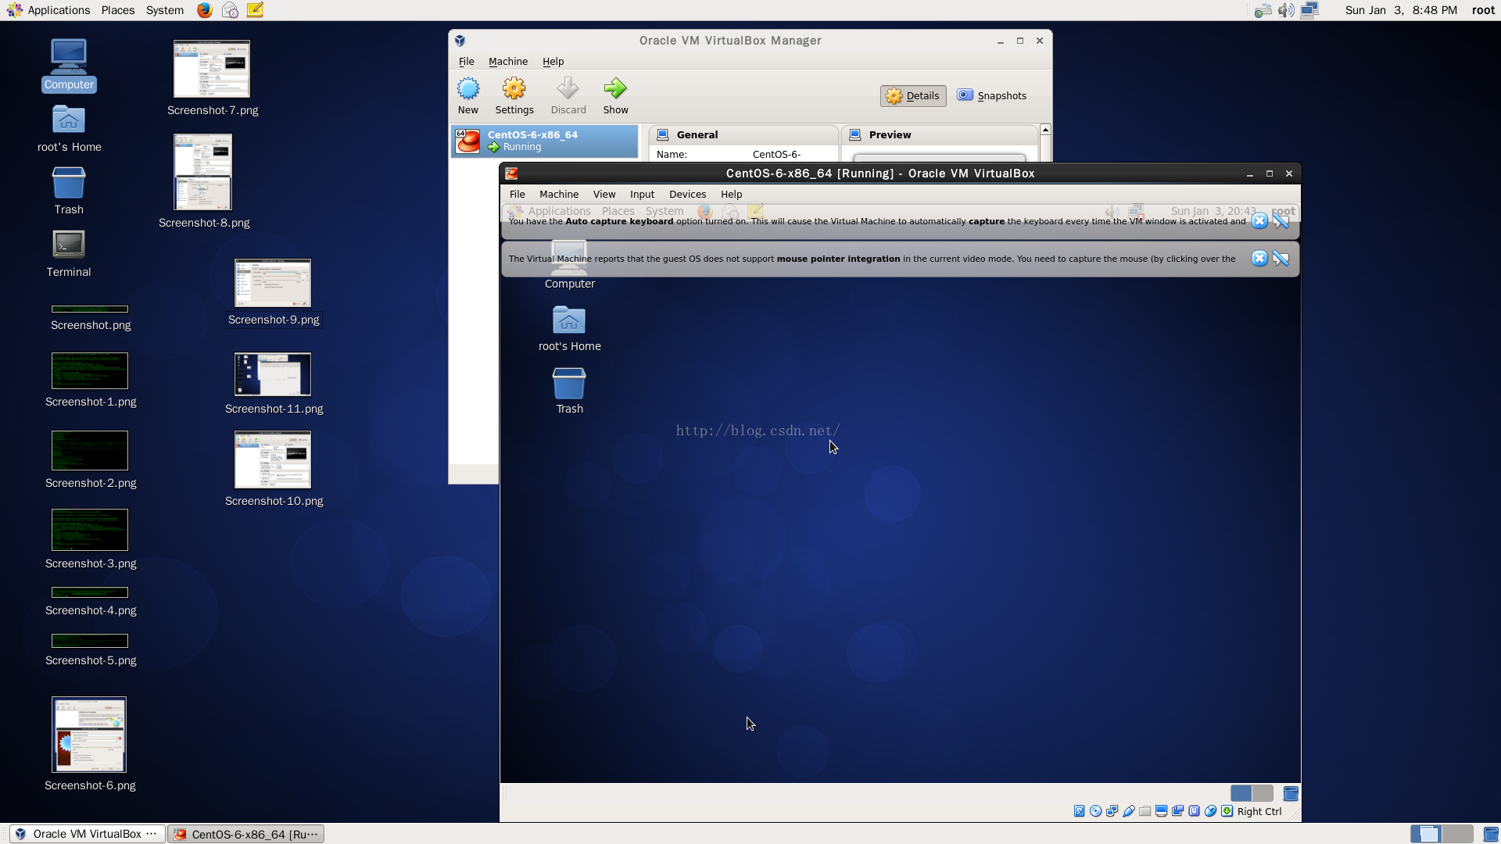Select guest Trash icon in VM

(569, 391)
